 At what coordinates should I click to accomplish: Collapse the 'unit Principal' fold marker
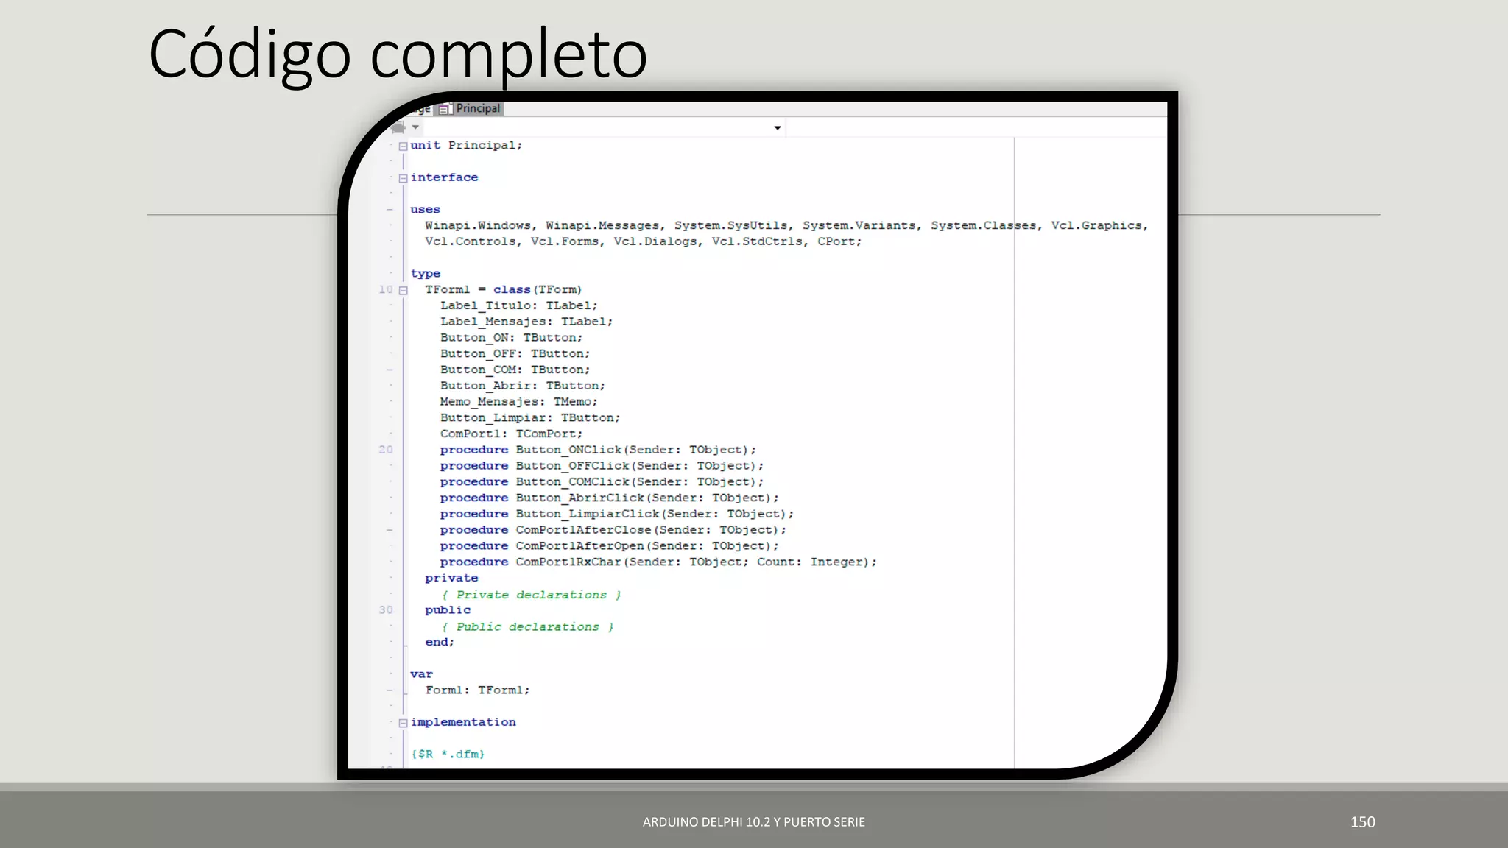pyautogui.click(x=403, y=146)
